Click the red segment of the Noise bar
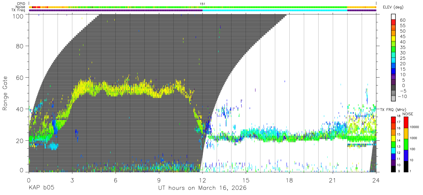The width and height of the screenshot is (423, 195). coord(36,7)
